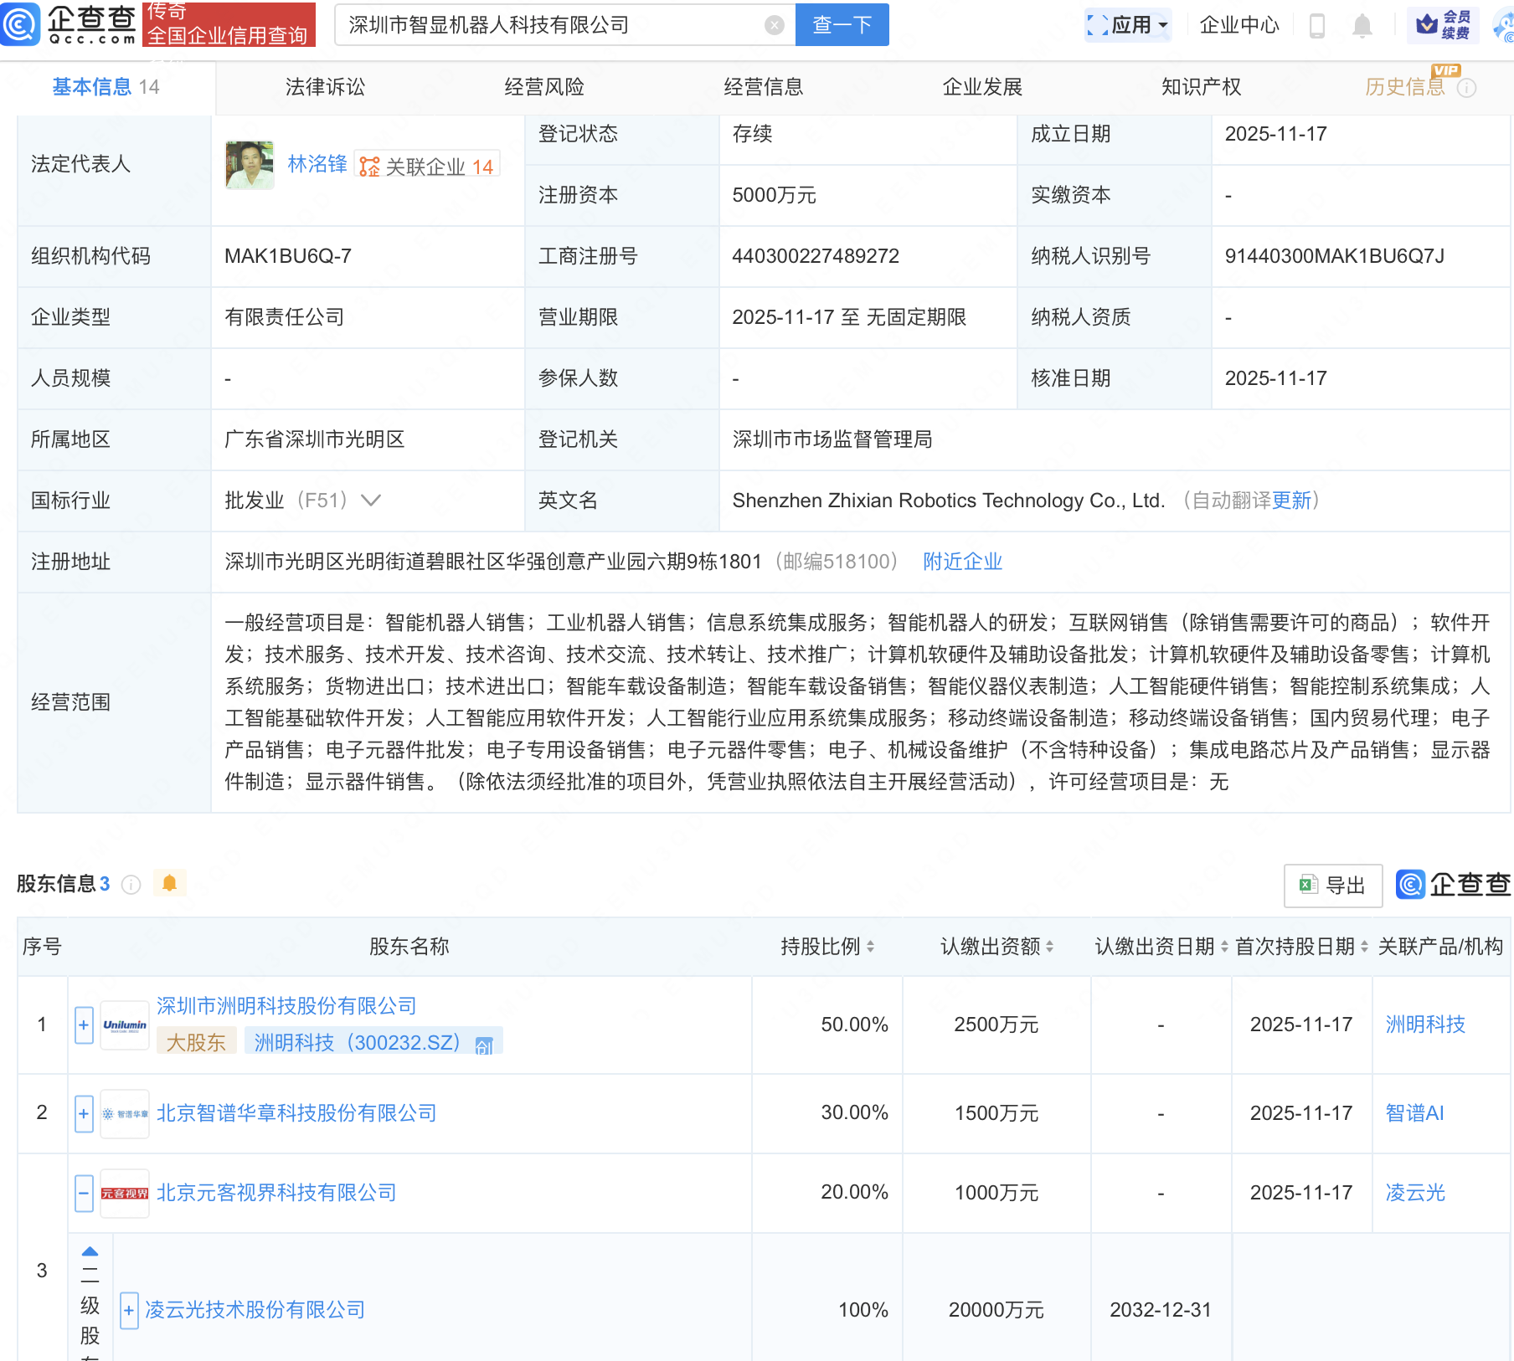Click the shareholder info alert bell icon
The width and height of the screenshot is (1514, 1361).
(x=169, y=884)
